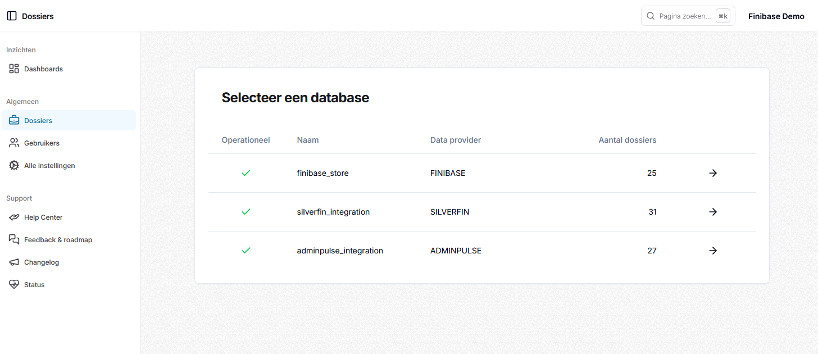Click the green checkmark for adminpulse_integration
Viewport: 818px width, 354px height.
click(246, 251)
